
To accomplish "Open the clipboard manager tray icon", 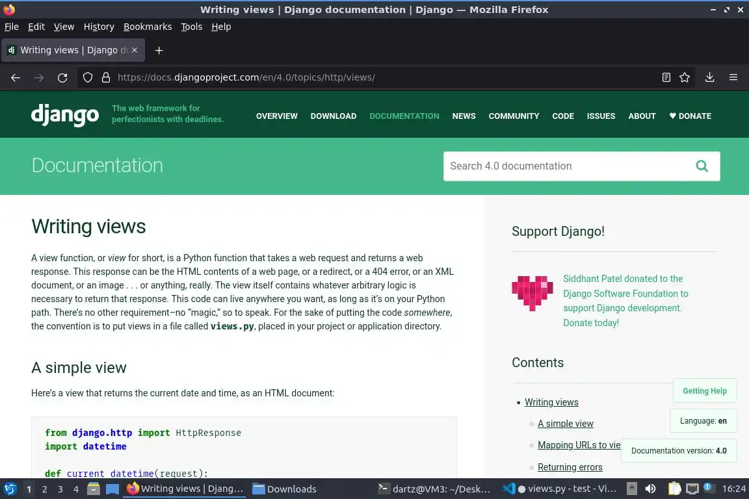I will pos(674,489).
